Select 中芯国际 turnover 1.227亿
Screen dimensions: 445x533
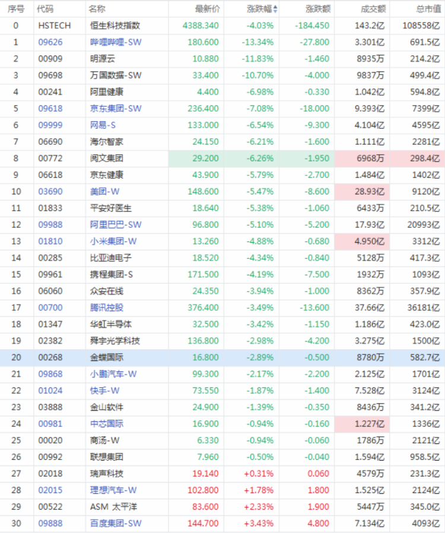[370, 424]
